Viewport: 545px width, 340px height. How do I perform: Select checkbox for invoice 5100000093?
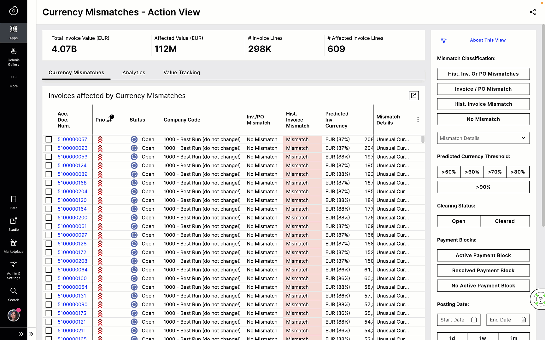(49, 148)
